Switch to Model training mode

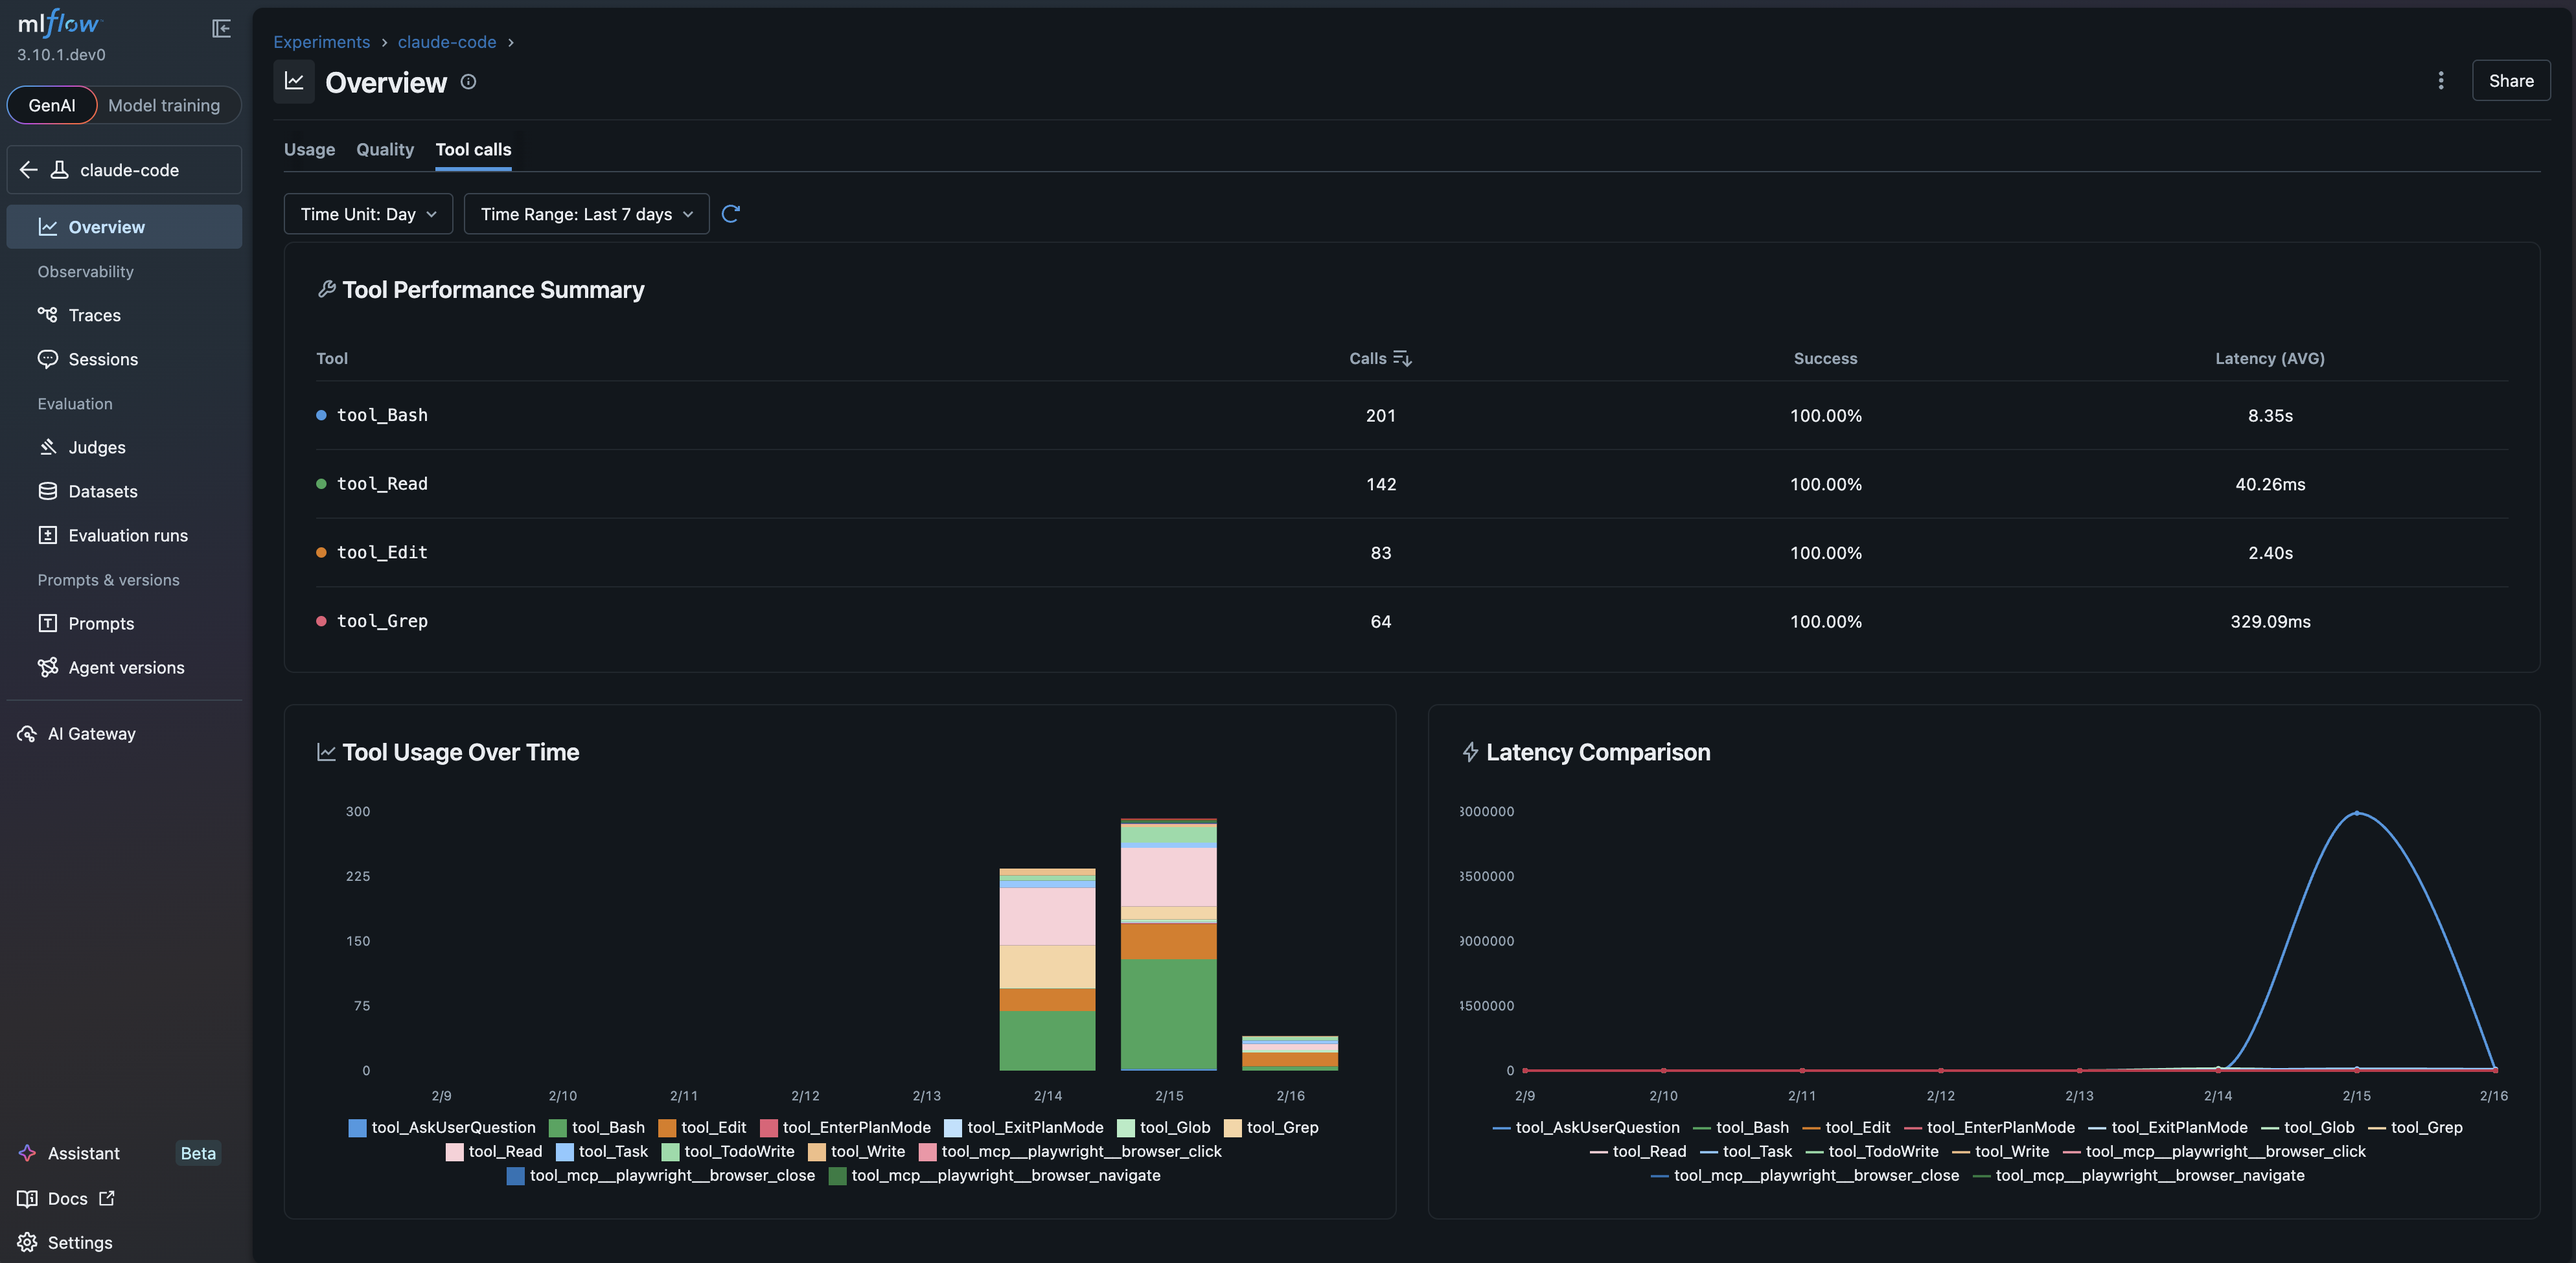[164, 105]
